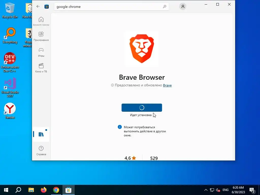Minimize the Microsoft Store window

tap(206, 5)
